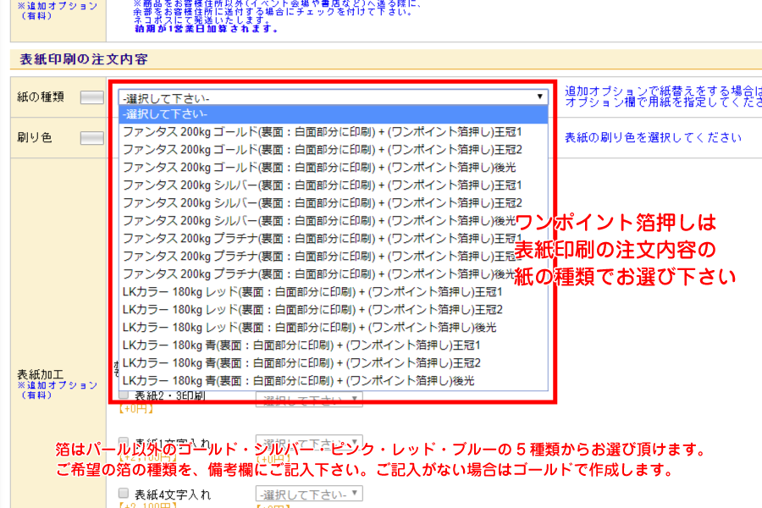Tick the 表紙2・3印刷 checkbox
762x508 pixels.
coord(124,395)
